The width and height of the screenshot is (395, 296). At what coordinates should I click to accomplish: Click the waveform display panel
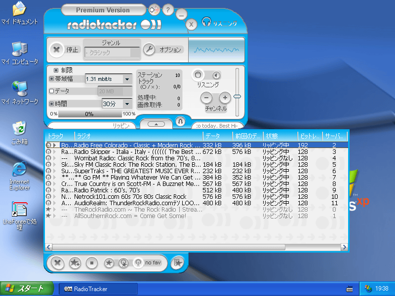click(216, 50)
